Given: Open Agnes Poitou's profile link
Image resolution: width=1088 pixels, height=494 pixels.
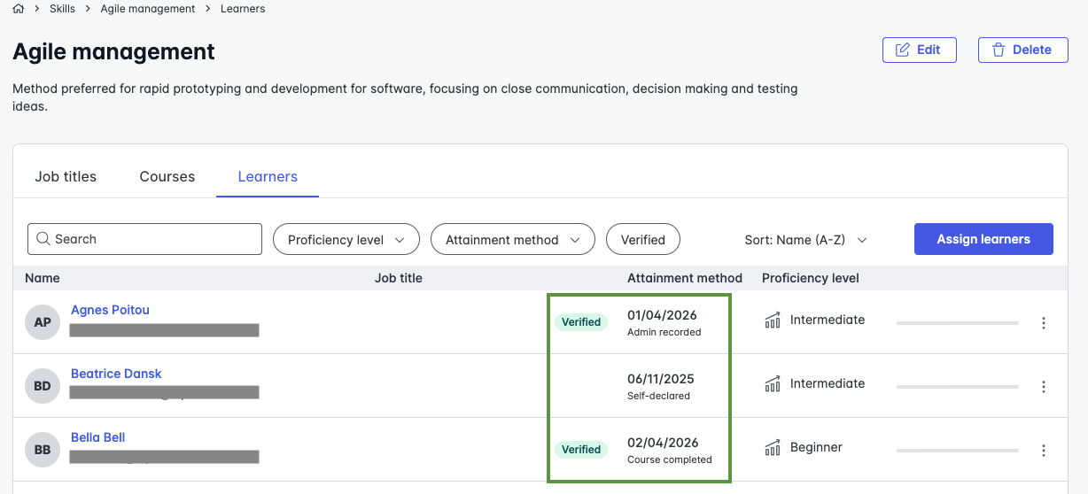Looking at the screenshot, I should pyautogui.click(x=110, y=310).
